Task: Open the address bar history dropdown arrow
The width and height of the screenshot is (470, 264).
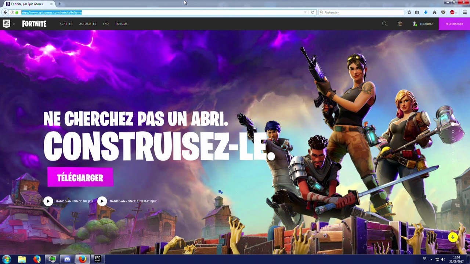Action: point(305,12)
